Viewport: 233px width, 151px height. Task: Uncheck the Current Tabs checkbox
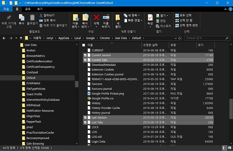point(85,60)
